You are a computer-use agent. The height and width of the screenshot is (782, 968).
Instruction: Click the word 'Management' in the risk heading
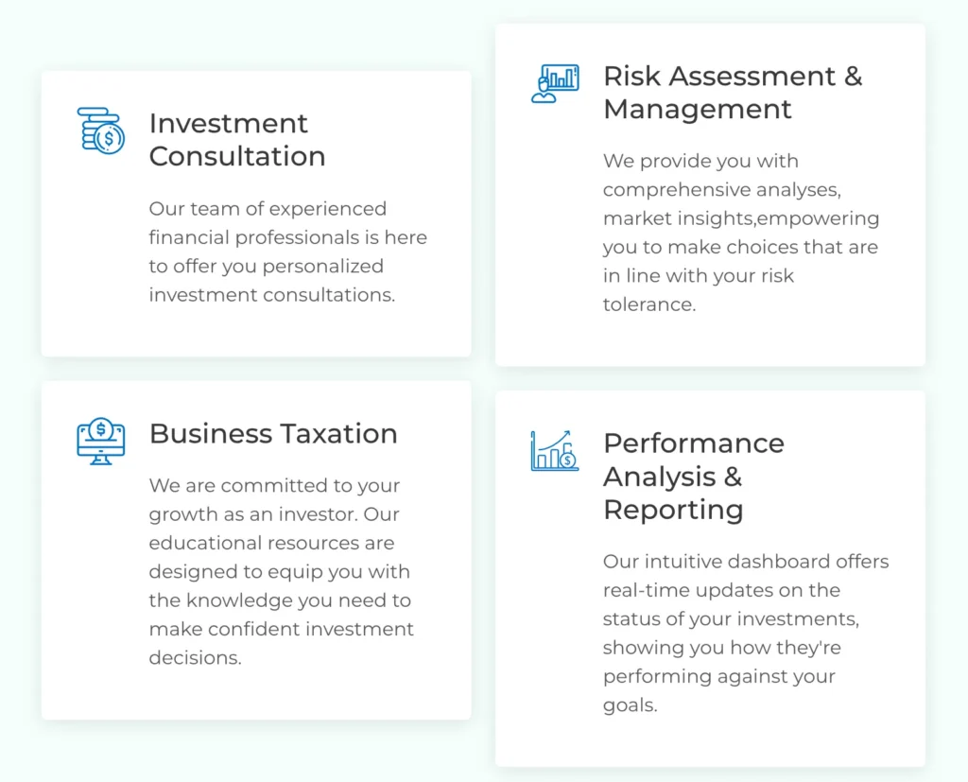pos(698,109)
